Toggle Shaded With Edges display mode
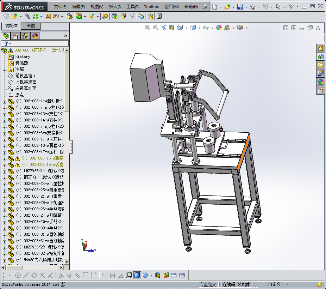Screen dimensions: 326x289 point(137,275)
